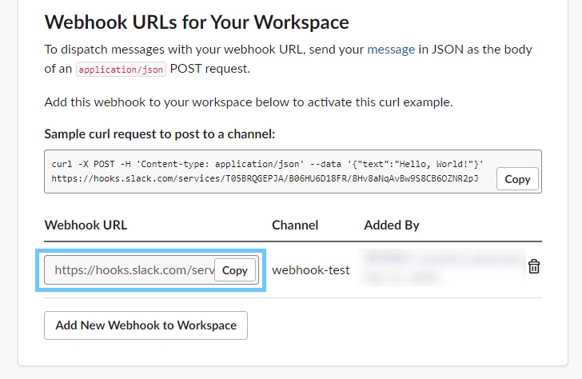This screenshot has width=582, height=379.
Task: Select 'Webhook URLs for Your Workspace' heading
Action: [x=197, y=22]
